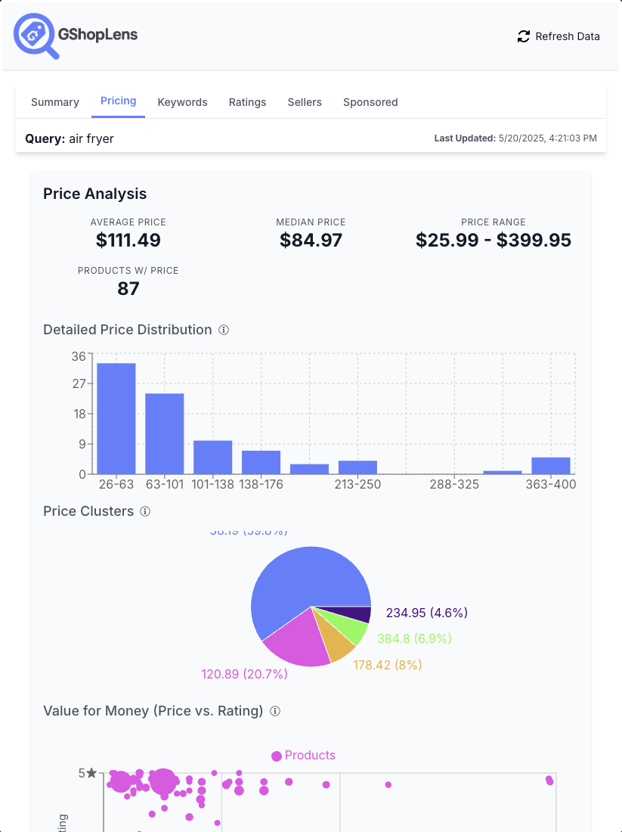Screen dimensions: 622x832
Task: Go to the Ratings tab
Action: click(x=247, y=102)
